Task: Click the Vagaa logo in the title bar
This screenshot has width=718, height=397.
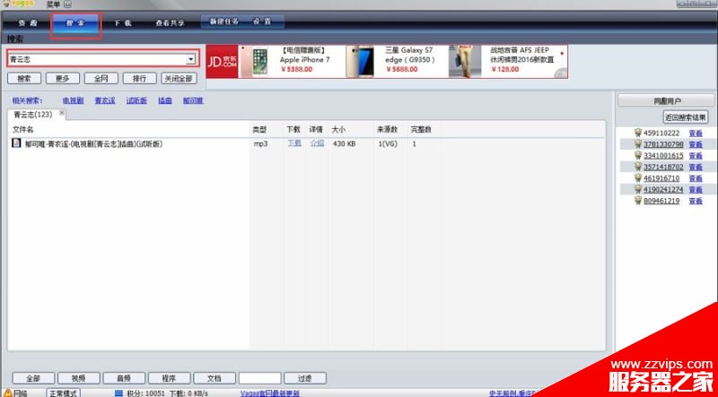Action: pos(20,4)
